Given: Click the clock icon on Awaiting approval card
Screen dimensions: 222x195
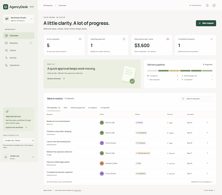Looking at the screenshot, I should point(124,39).
